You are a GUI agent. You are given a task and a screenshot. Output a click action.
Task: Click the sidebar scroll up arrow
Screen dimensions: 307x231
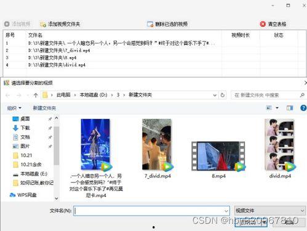click(57, 118)
